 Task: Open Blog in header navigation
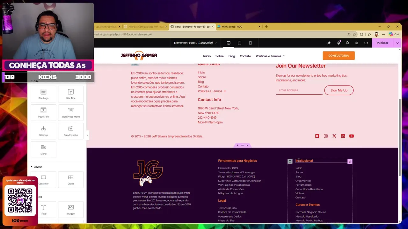(231, 56)
